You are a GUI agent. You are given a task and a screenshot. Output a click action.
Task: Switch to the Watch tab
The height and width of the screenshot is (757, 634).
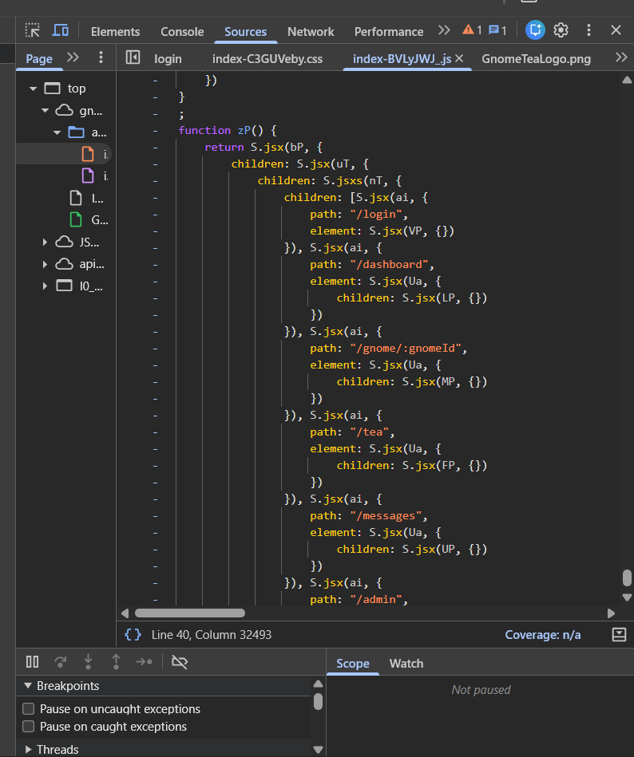[406, 664]
